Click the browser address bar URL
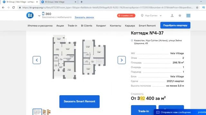206x115 pixels. [x=107, y=8]
